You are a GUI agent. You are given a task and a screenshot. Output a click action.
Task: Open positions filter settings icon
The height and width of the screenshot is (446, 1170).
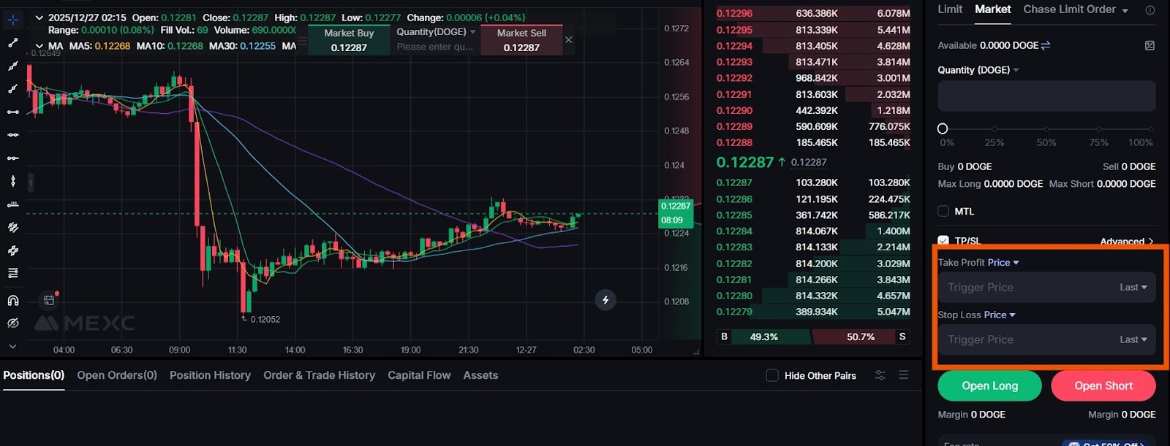[x=880, y=375]
